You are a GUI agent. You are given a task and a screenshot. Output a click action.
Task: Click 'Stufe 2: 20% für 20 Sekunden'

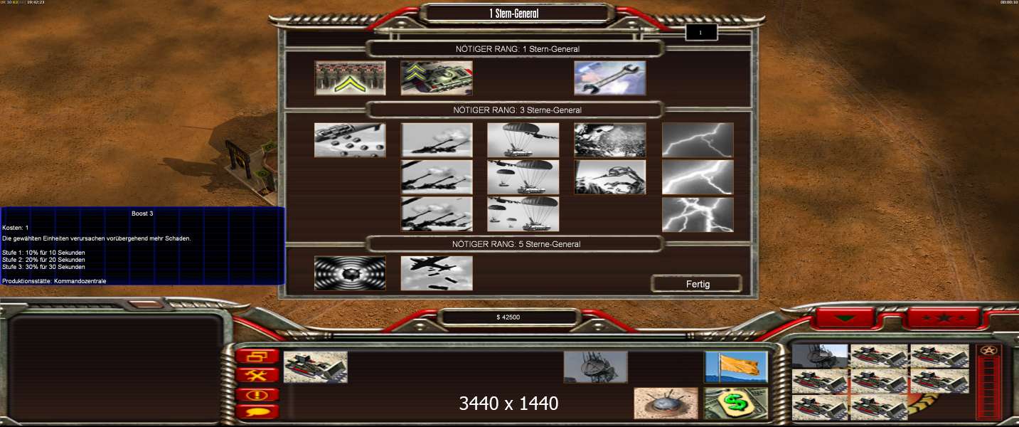pos(43,260)
